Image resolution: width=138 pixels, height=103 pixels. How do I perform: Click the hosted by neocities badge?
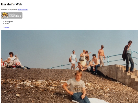pos(11,15)
